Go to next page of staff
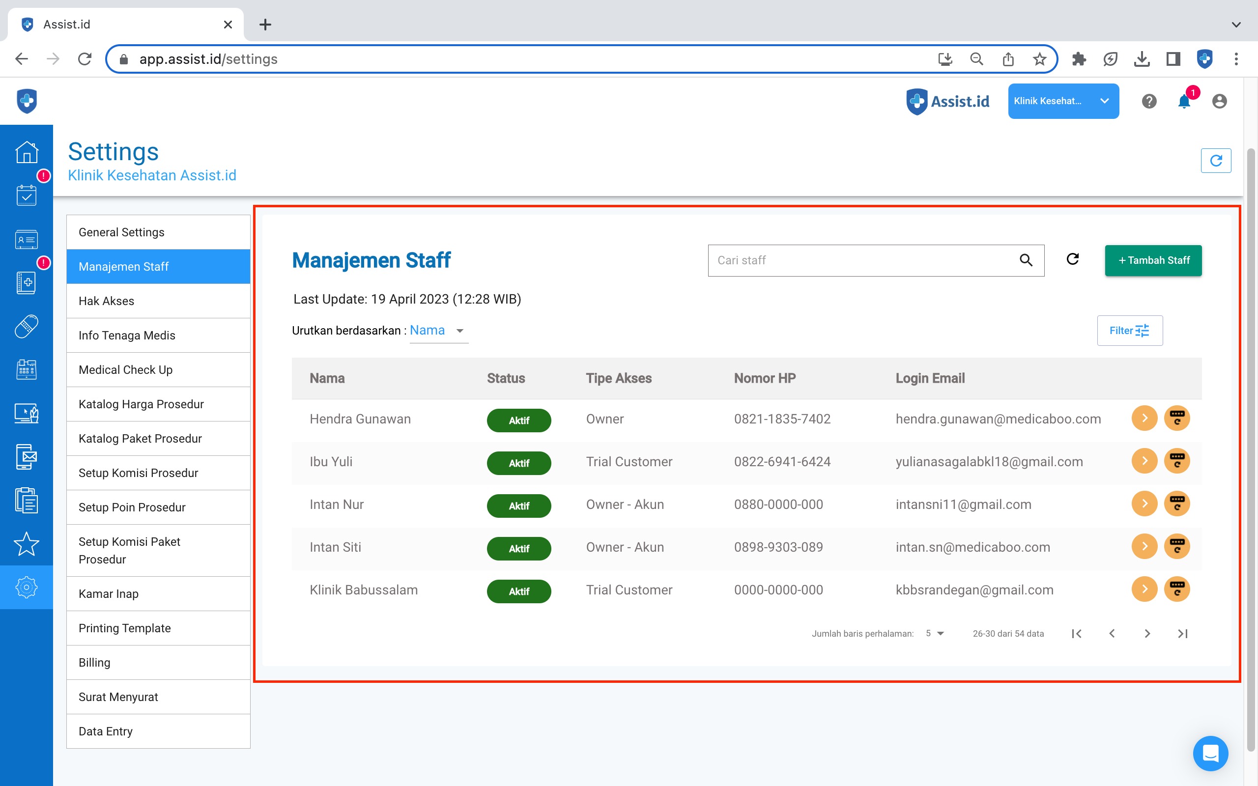This screenshot has height=786, width=1258. tap(1147, 633)
